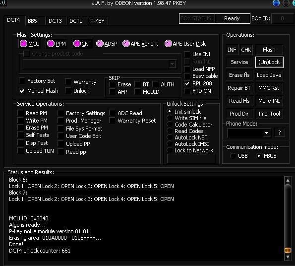This screenshot has width=295, height=266.
Task: Uncheck the RPL 208 checkbox
Action: coord(187,83)
